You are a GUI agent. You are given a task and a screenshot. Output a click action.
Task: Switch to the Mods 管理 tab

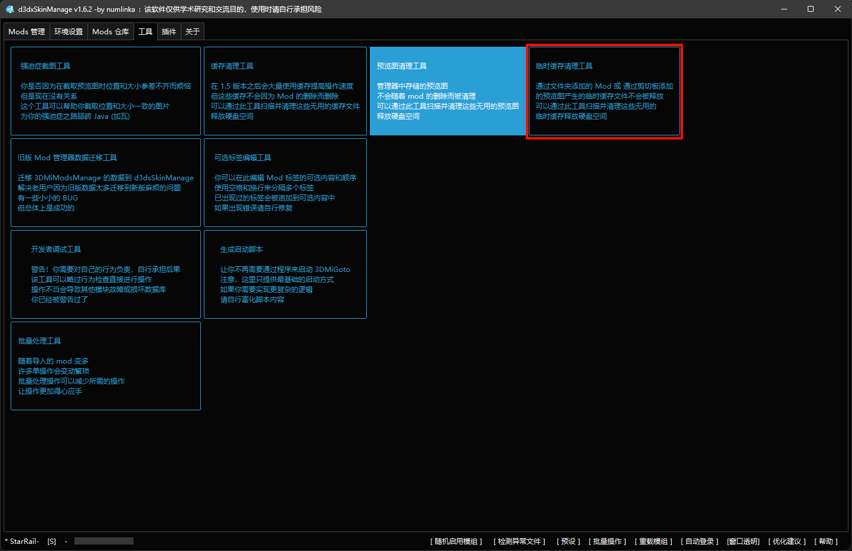[27, 31]
